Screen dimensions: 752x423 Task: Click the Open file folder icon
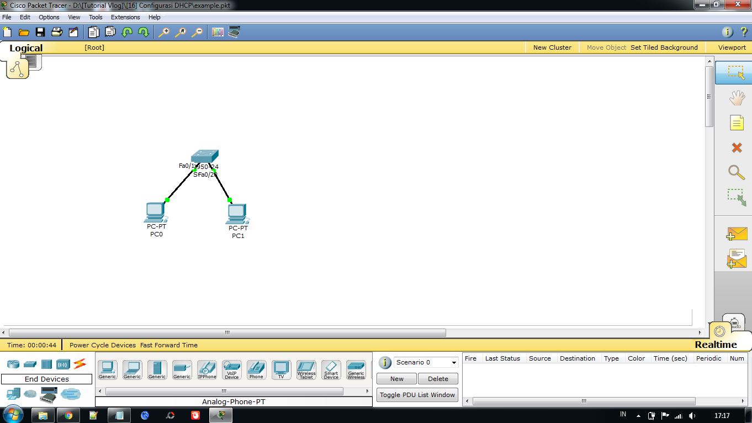click(x=24, y=32)
